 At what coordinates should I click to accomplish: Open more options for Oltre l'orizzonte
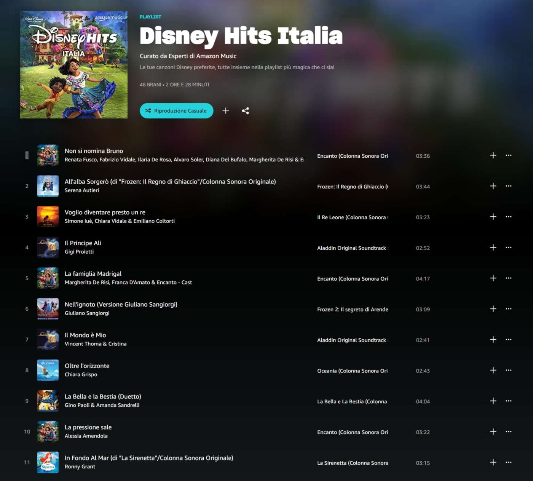click(509, 370)
